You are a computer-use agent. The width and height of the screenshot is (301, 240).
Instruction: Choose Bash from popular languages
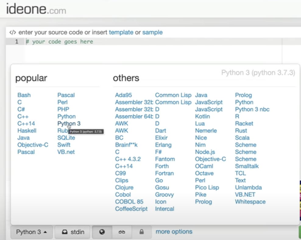[24, 95]
